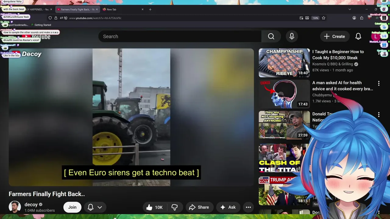Like the video with thumbs up

click(x=154, y=207)
